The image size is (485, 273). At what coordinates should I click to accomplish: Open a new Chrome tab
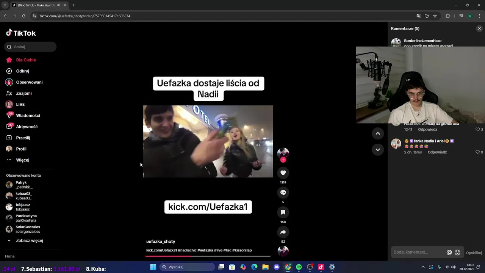pyautogui.click(x=74, y=5)
